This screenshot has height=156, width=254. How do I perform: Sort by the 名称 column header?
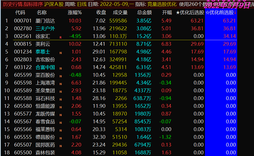click(42, 13)
